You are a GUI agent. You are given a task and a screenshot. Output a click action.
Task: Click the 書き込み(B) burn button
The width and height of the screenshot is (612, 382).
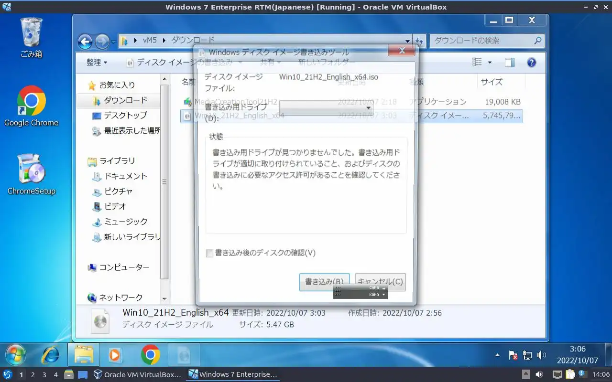[324, 282]
